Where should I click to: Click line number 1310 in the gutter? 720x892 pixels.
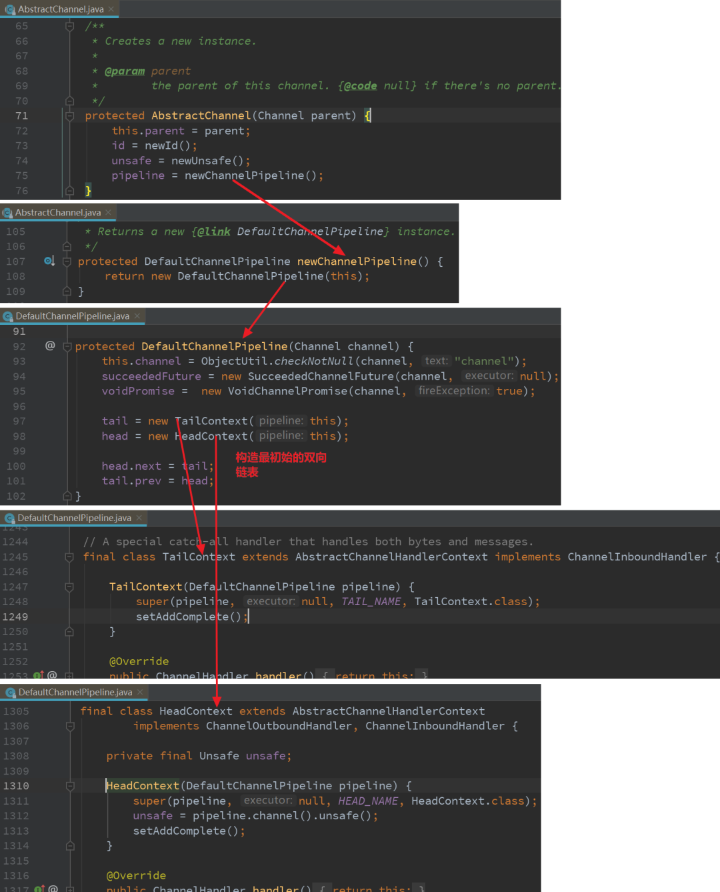[16, 786]
